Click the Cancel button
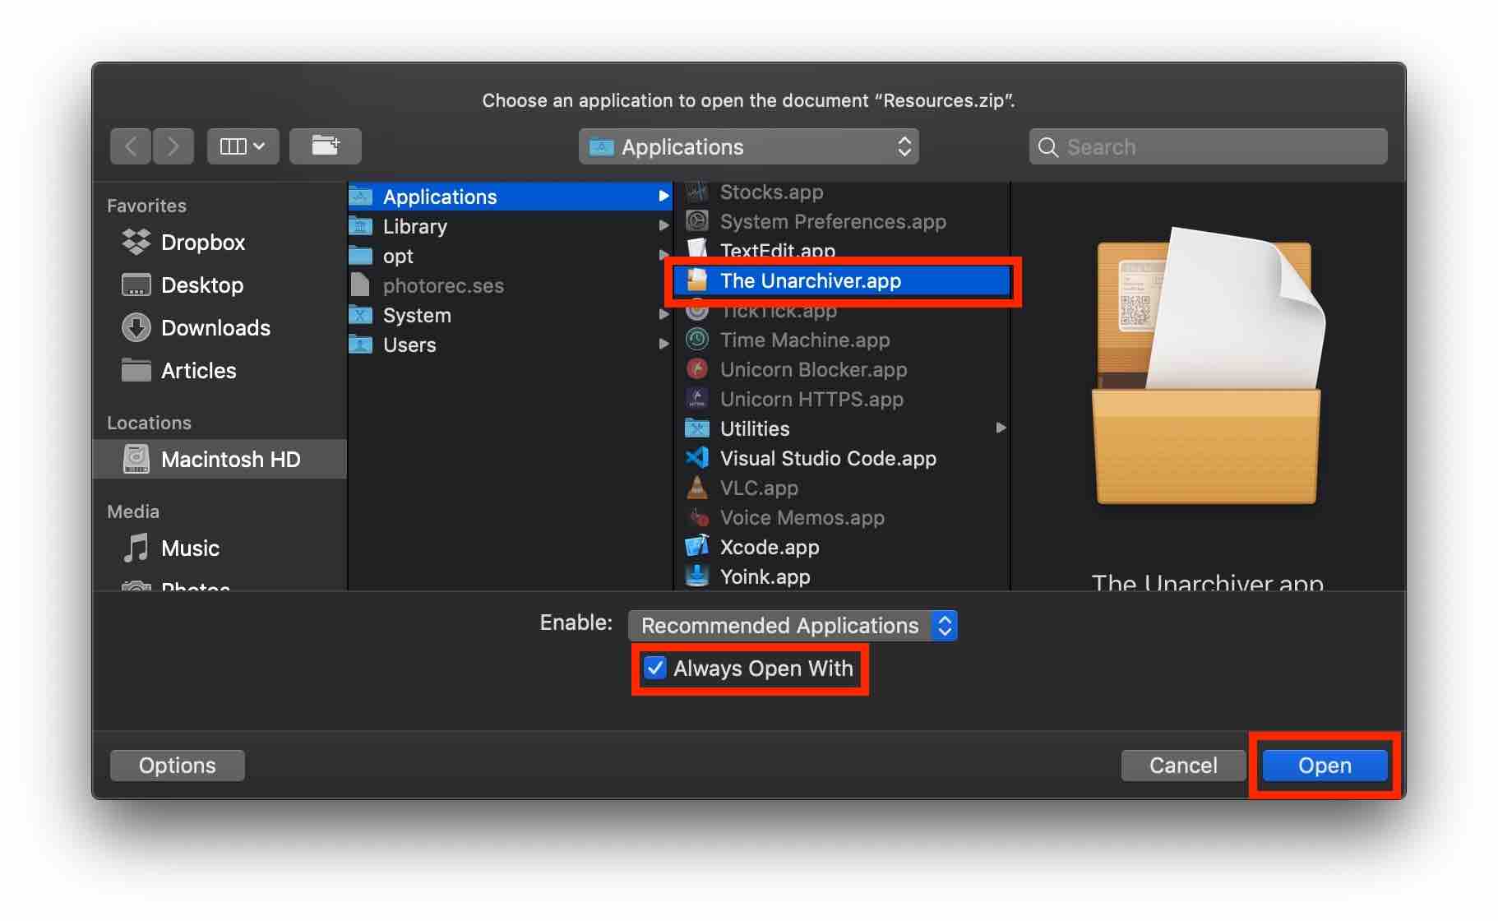1498x921 pixels. point(1183,765)
